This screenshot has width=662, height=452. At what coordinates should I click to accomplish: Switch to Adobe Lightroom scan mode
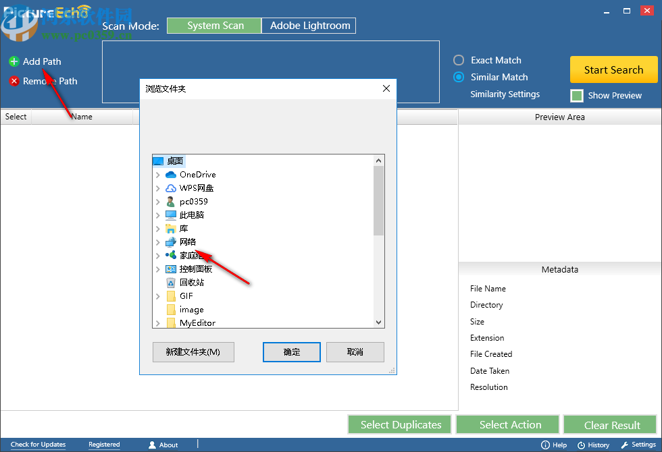[x=309, y=26]
